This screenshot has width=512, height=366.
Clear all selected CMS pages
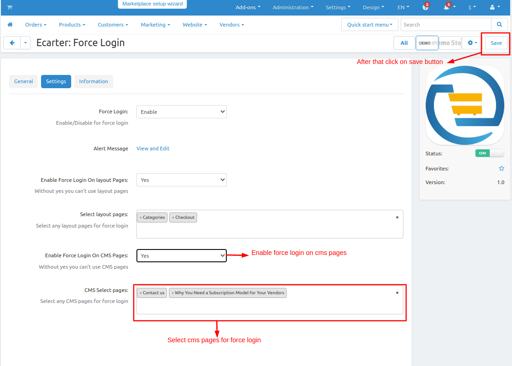pos(397,293)
